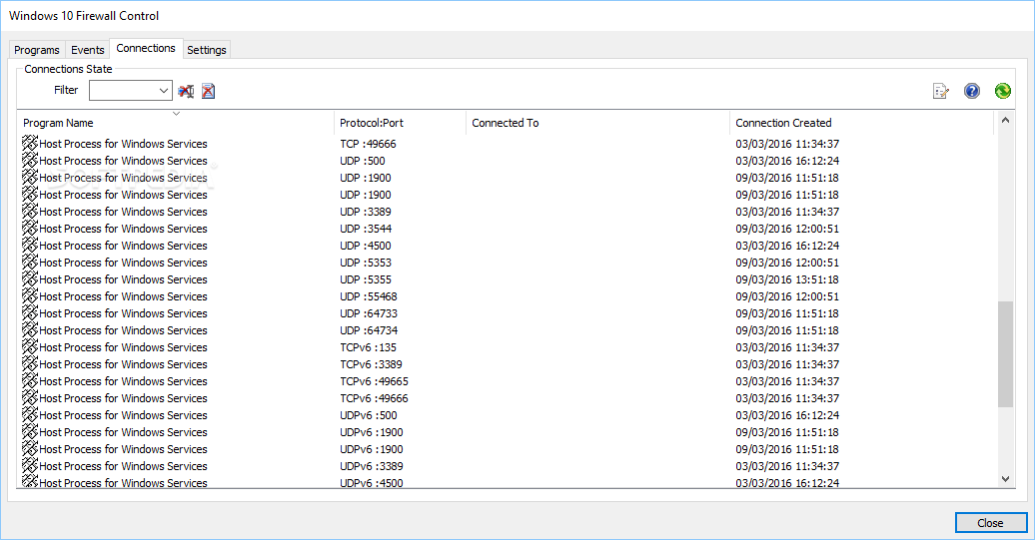1035x540 pixels.
Task: Switch to the Events tab
Action: 87,50
